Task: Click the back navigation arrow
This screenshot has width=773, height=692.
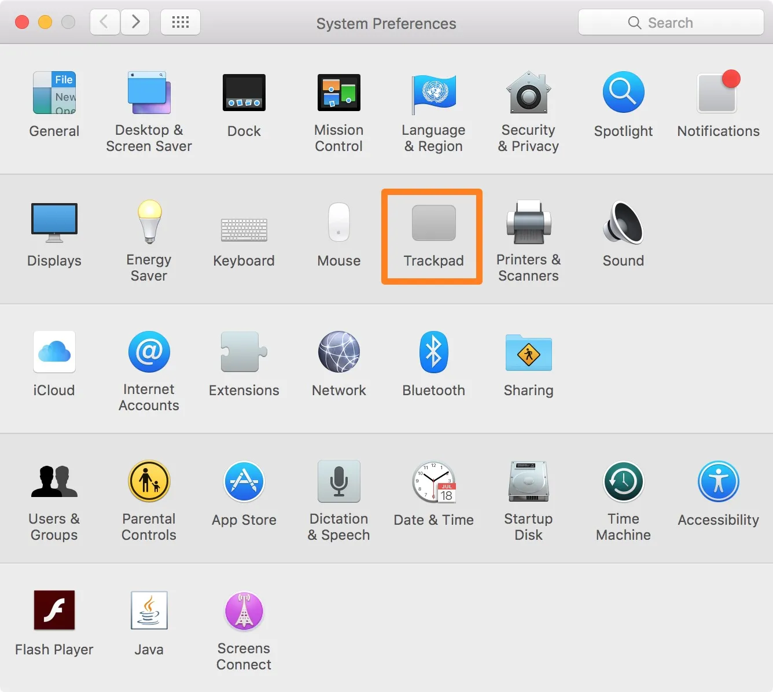Action: [x=104, y=22]
